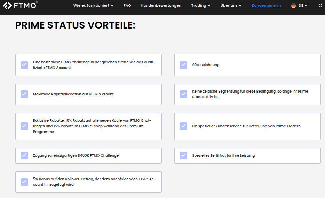The width and height of the screenshot is (325, 198).
Task: Click checkmark beside "Maximale Kapitalallokation auf 600K $"
Action: coord(24,94)
